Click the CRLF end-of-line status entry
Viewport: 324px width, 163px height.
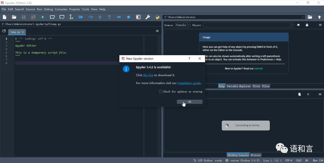(298, 160)
